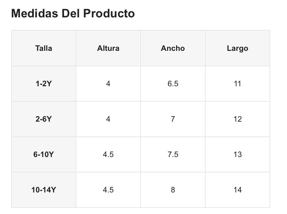The height and width of the screenshot is (214, 287).
Task: Click the 10-14Y size row label
Action: click(x=44, y=190)
